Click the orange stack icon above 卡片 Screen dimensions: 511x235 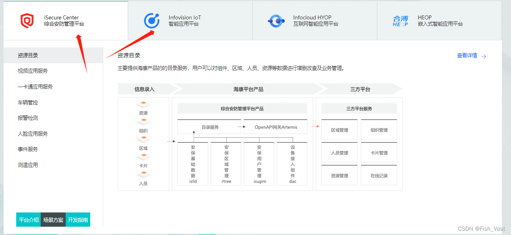[x=144, y=157]
